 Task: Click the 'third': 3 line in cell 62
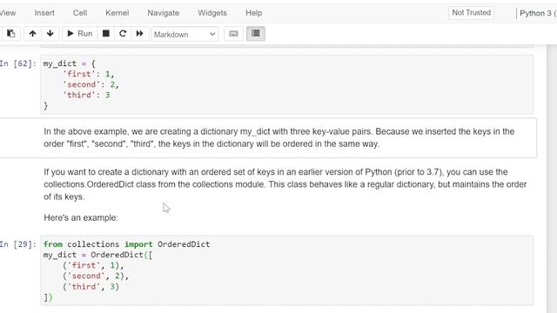tap(86, 95)
